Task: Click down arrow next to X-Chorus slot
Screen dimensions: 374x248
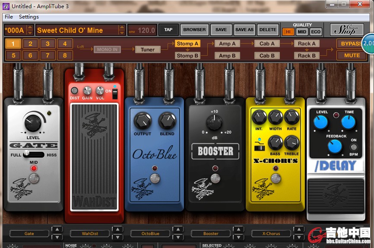Action: tap(299, 237)
